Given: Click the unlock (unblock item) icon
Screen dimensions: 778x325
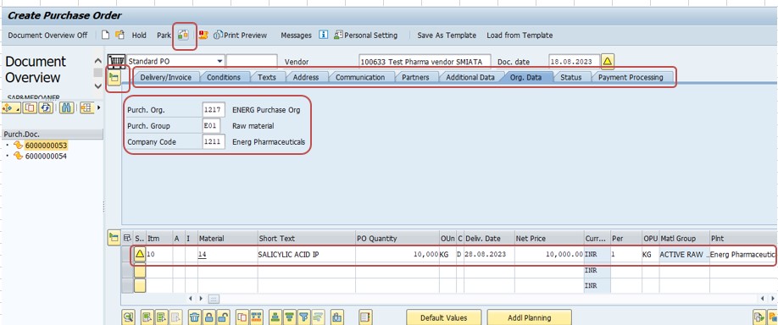Looking at the screenshot, I should click(x=224, y=317).
